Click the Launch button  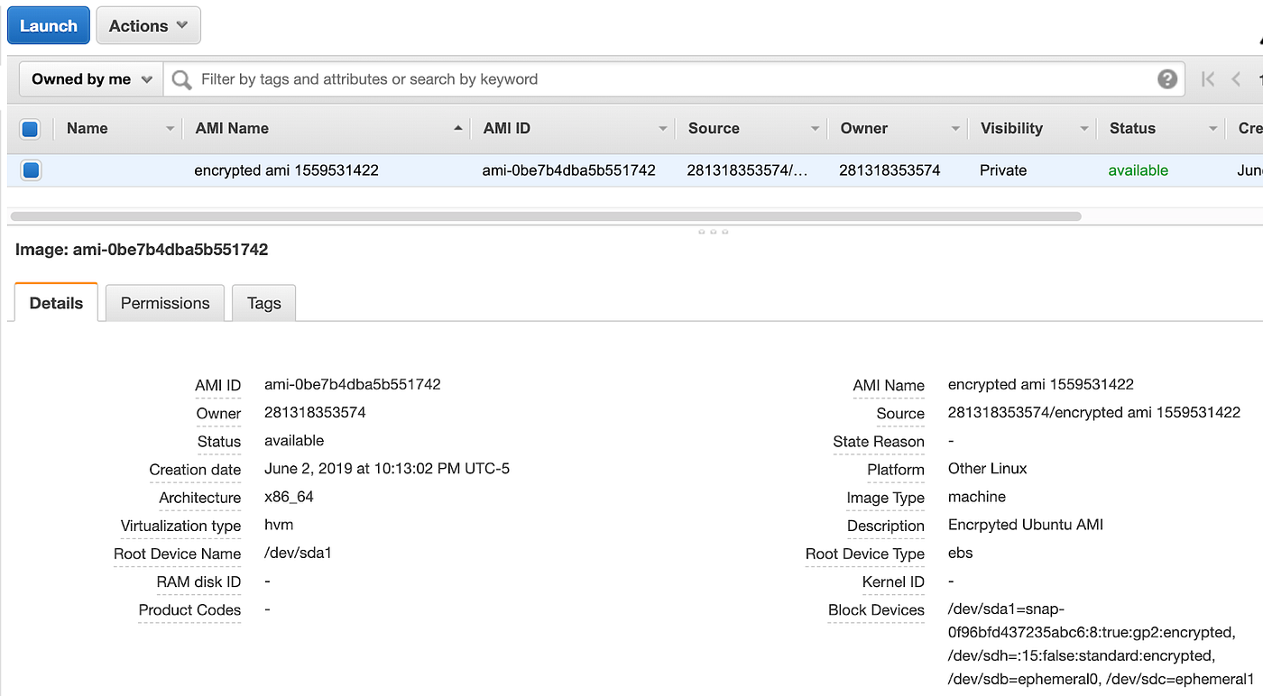(x=48, y=25)
